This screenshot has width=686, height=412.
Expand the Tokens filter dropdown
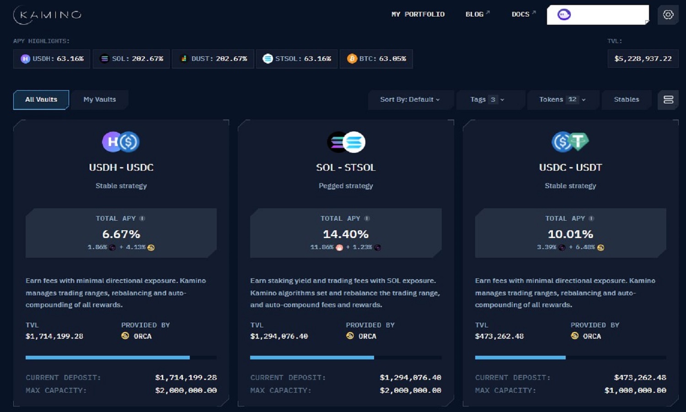tap(563, 99)
